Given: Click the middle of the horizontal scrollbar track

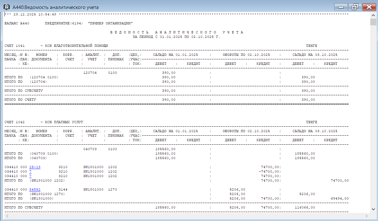Looking at the screenshot, I should 186,216.
